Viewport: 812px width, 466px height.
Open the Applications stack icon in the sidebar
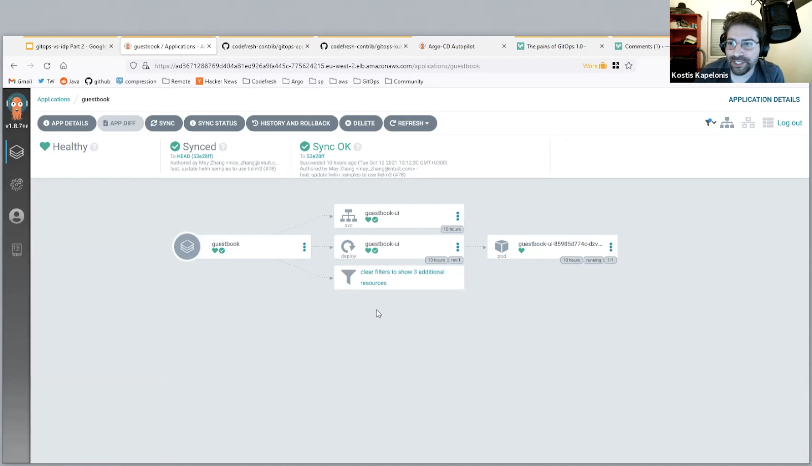pyautogui.click(x=16, y=152)
